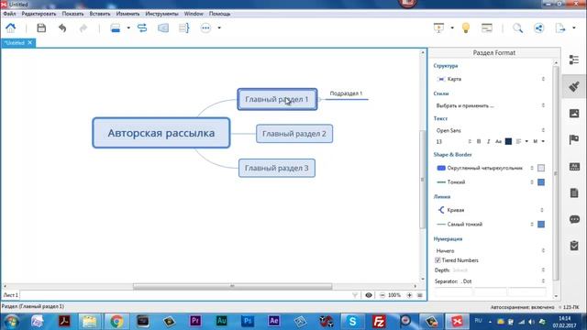Pick the text color swatch
This screenshot has height=330, width=587.
coord(508,141)
